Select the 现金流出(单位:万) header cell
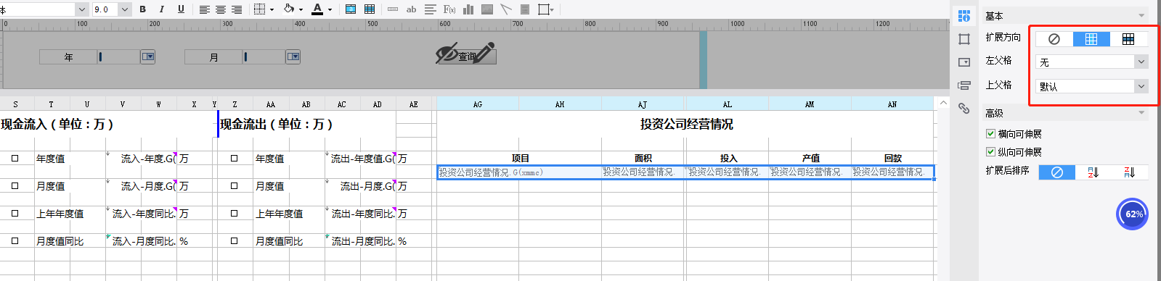Screen dimensions: 1161x281 307,124
